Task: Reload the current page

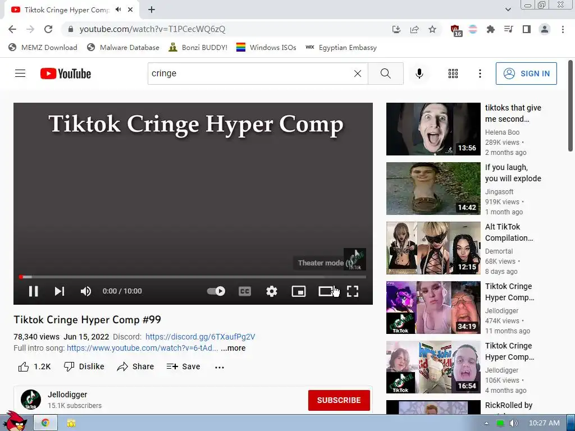Action: 48,29
